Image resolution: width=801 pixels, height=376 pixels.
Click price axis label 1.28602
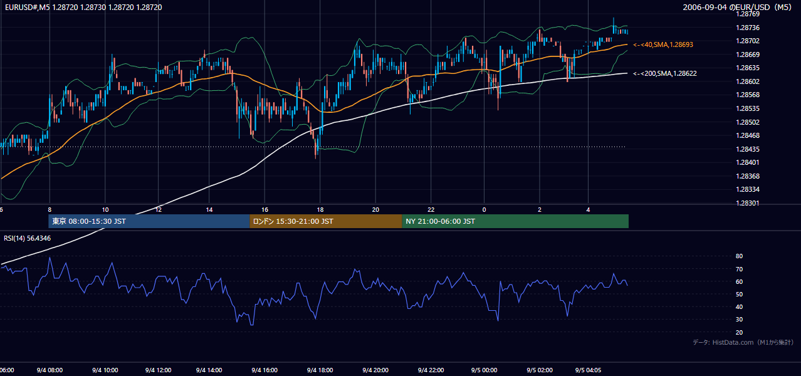tap(748, 81)
